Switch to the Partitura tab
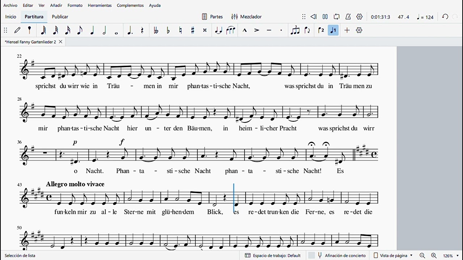463x260 pixels. pos(34,17)
